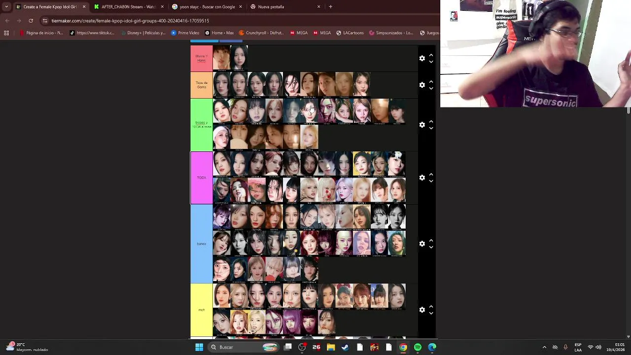Close the Nueva pestaña tab
The height and width of the screenshot is (355, 631).
pos(318,7)
